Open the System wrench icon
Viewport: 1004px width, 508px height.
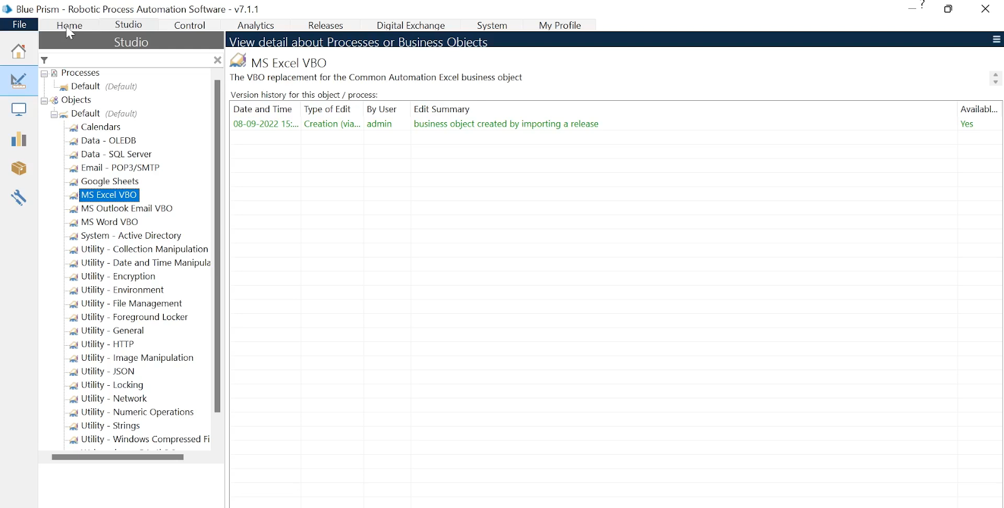(19, 197)
